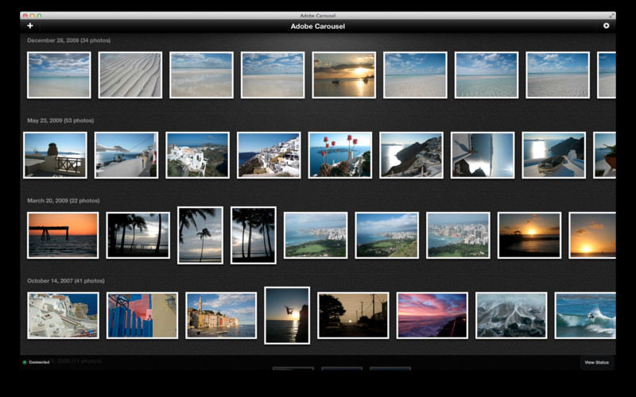Select the blue door and gate photo
Image resolution: width=636 pixels, height=397 pixels.
click(x=142, y=315)
